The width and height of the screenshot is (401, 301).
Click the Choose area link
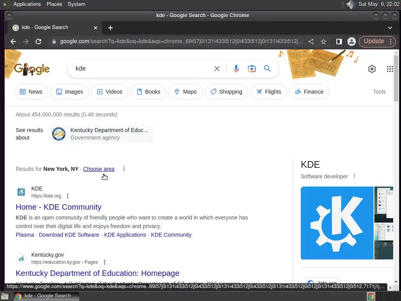[x=99, y=169]
